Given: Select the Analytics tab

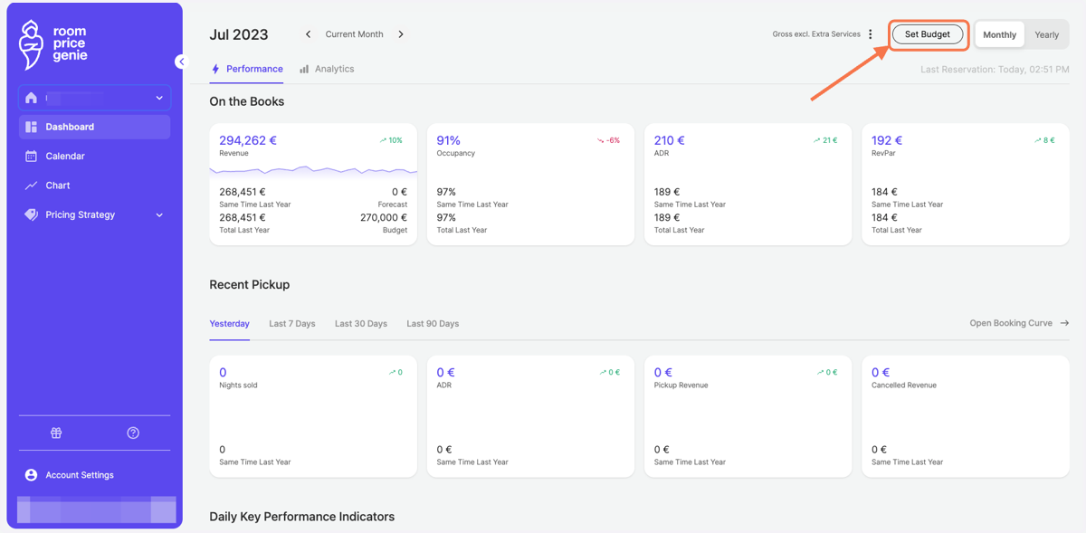Looking at the screenshot, I should tap(327, 69).
